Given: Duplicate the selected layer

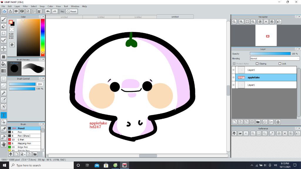Looking at the screenshot, I should [265, 122].
